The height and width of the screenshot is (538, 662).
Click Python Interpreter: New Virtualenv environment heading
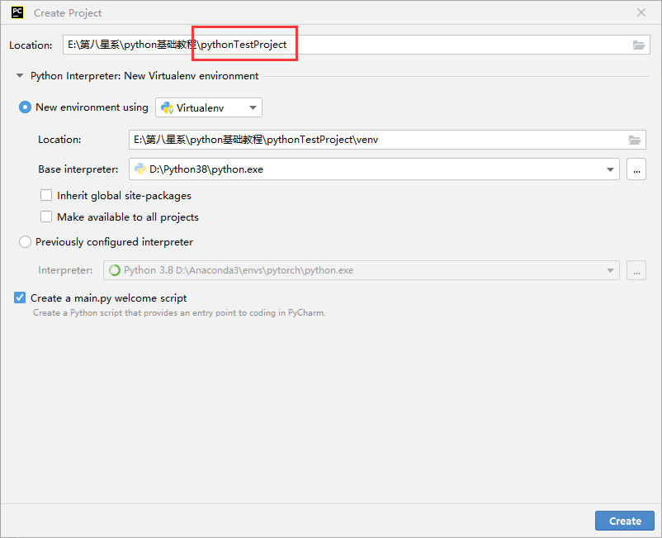click(x=144, y=76)
